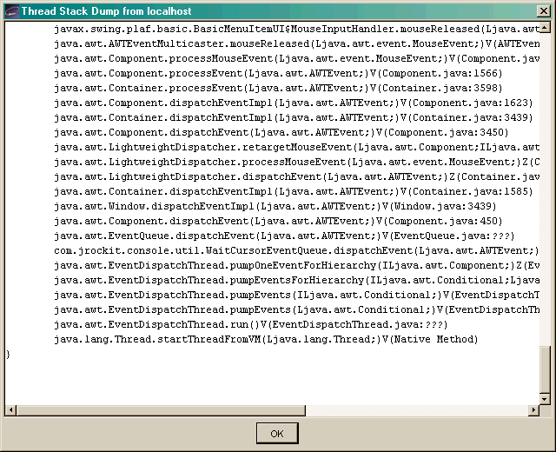This screenshot has height=452, width=556.
Task: Click the AWTEventMulticaster.mouseReleased line
Action: [297, 44]
